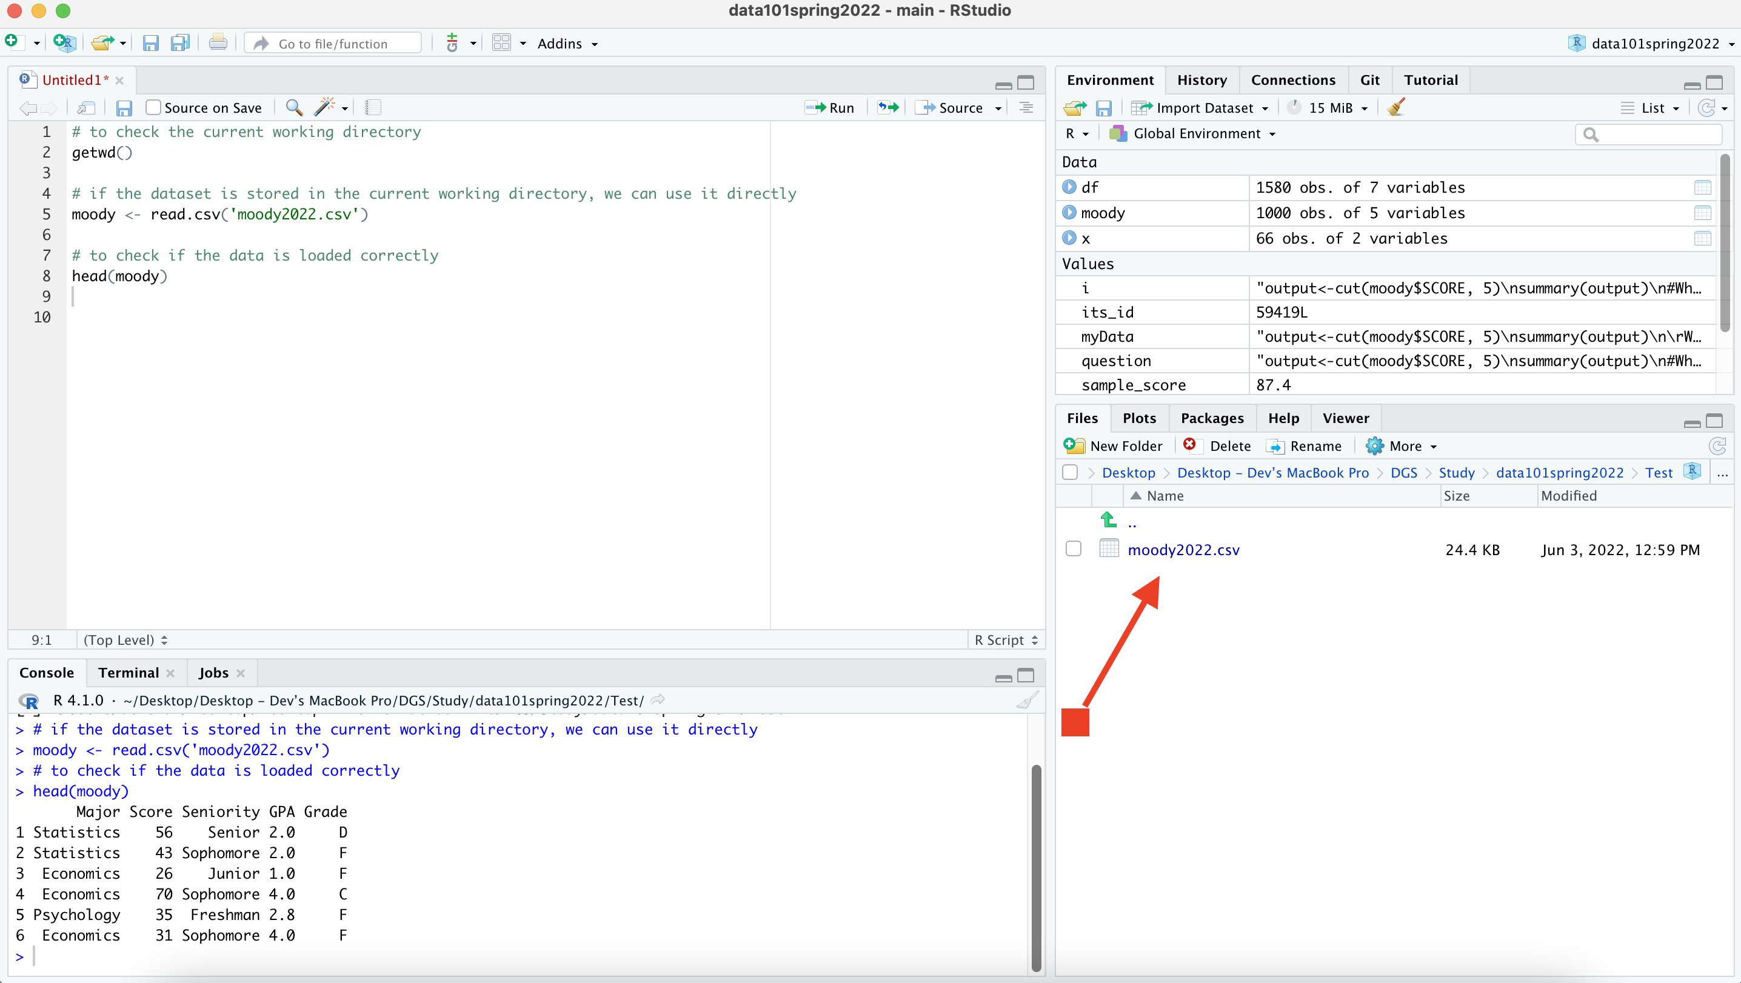Enable the Source on Save checkbox

coord(153,107)
